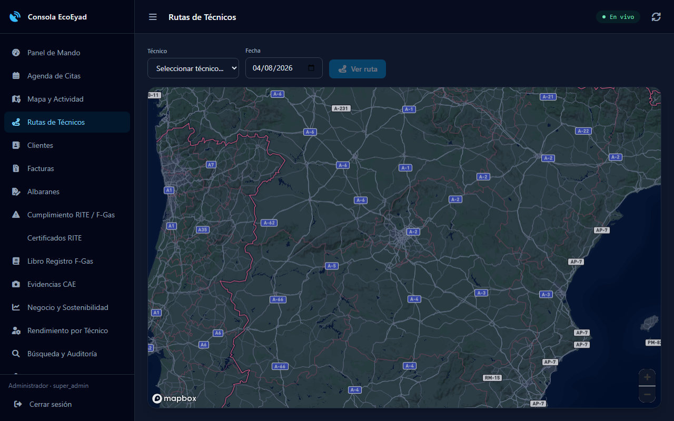Click the Mapa y Actividad map icon

coord(16,99)
